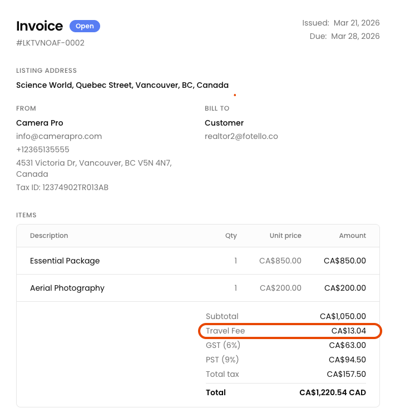This screenshot has width=395, height=418.
Task: Click the issued date Mar 21, 2026
Action: tap(356, 23)
